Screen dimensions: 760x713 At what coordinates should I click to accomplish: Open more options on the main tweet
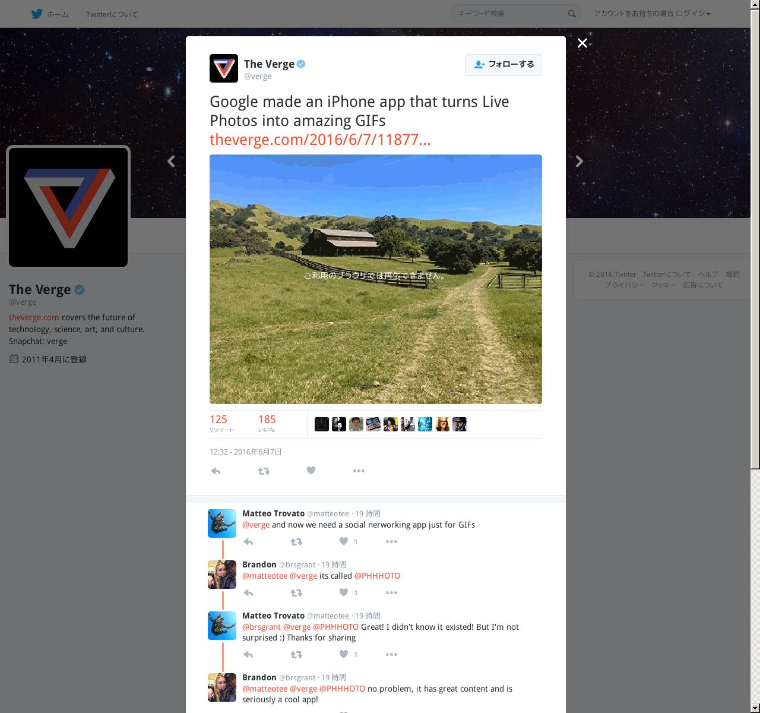(359, 471)
